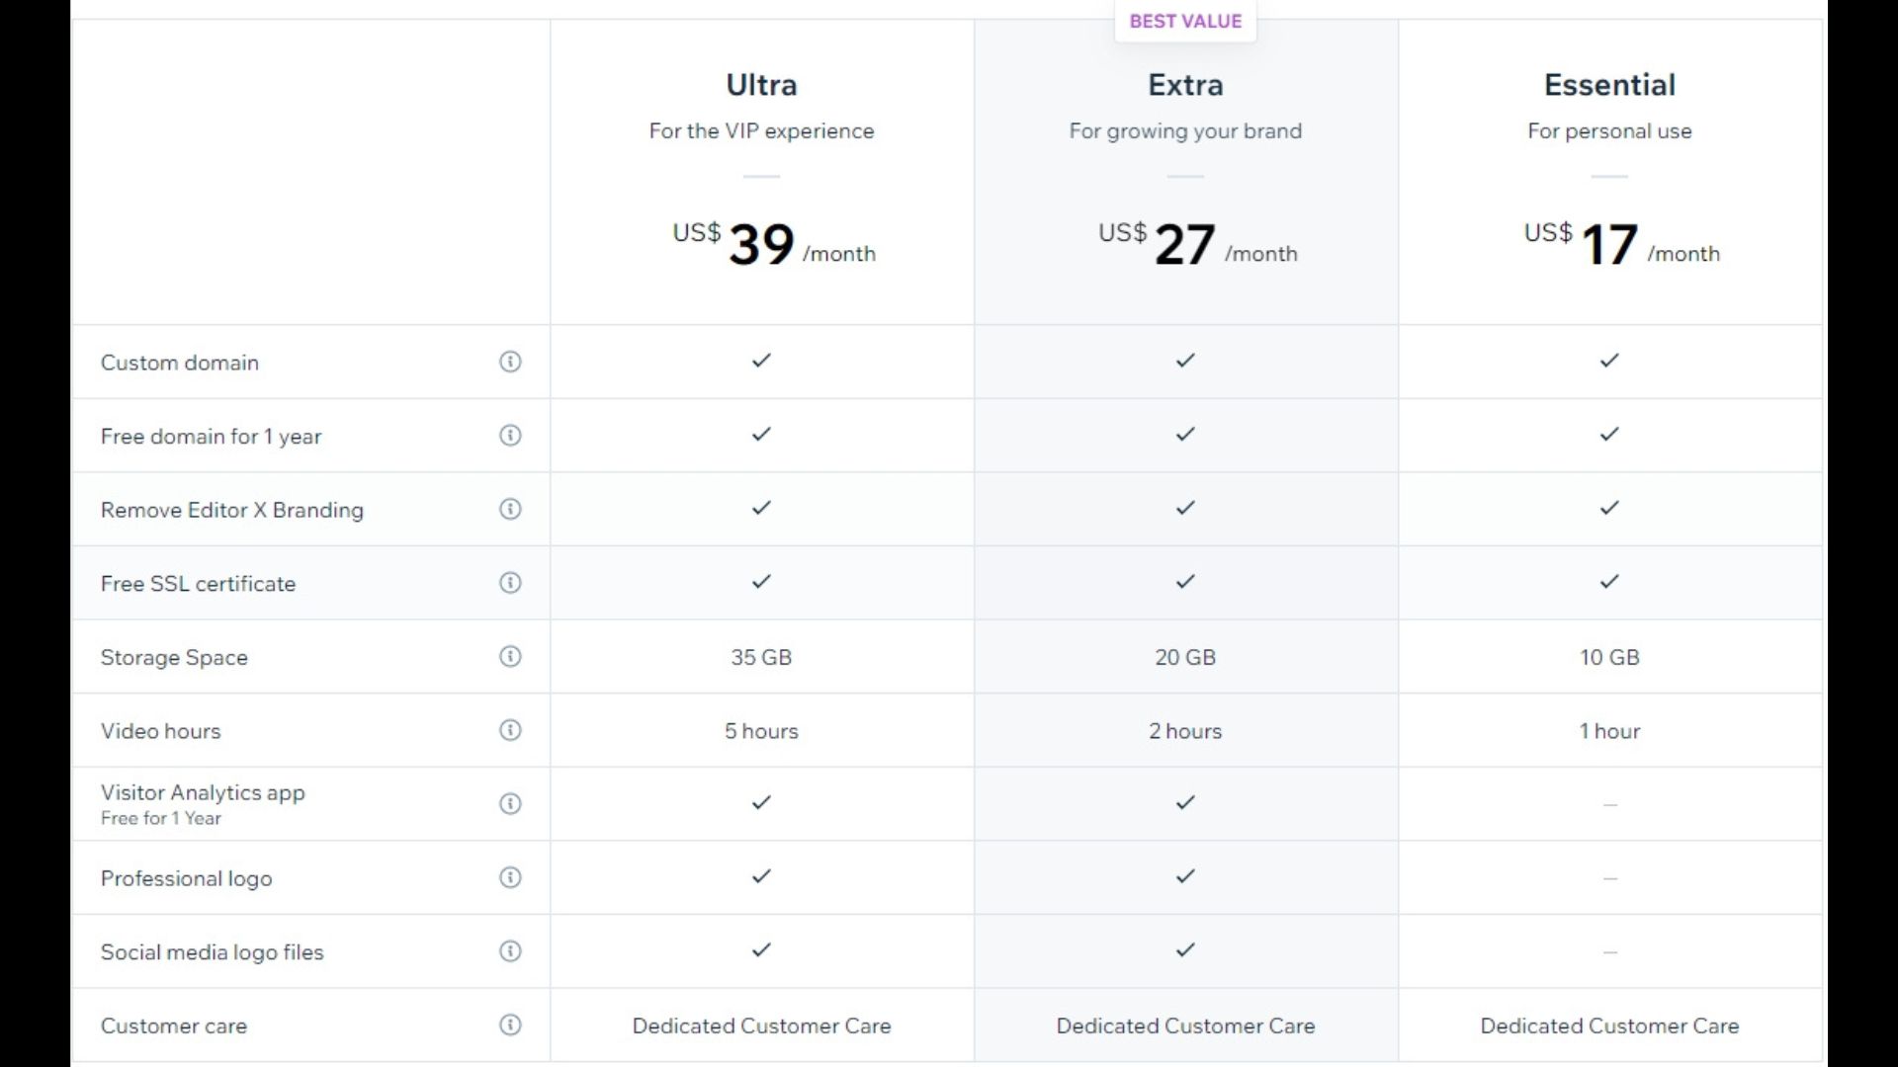The height and width of the screenshot is (1067, 1898).
Task: Click the Free SSL certificate info icon
Action: [510, 583]
